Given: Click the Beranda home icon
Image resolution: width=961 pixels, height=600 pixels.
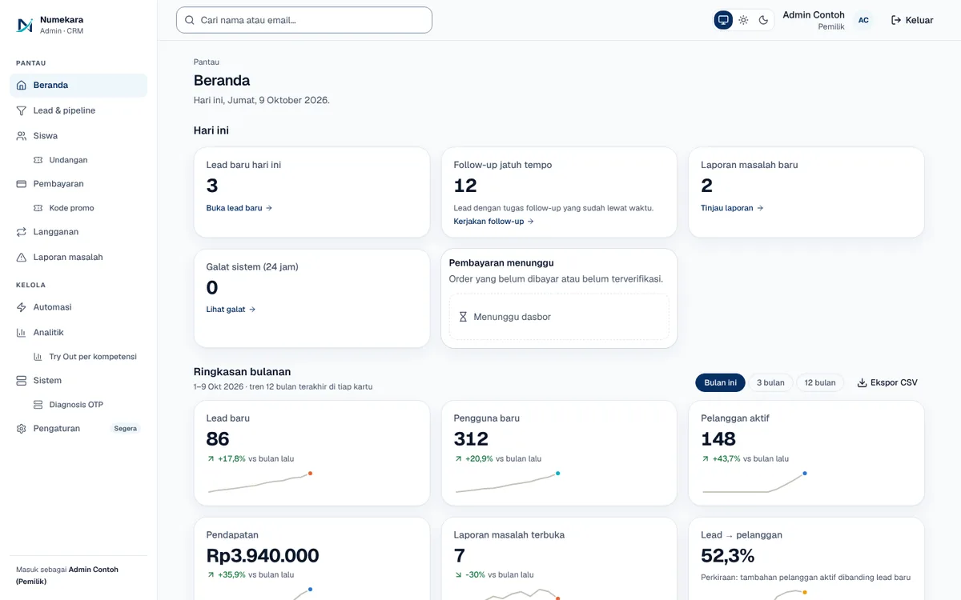Looking at the screenshot, I should point(22,86).
